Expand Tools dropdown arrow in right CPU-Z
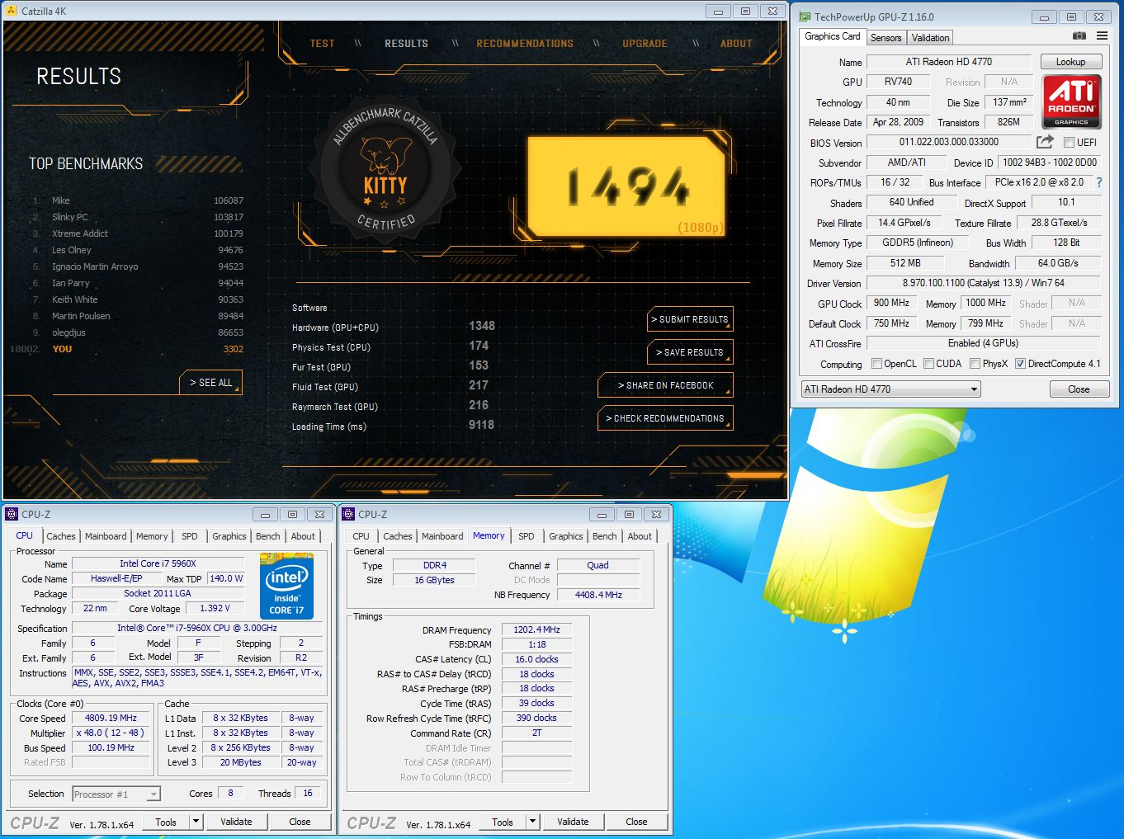Image resolution: width=1124 pixels, height=839 pixels. coord(532,822)
